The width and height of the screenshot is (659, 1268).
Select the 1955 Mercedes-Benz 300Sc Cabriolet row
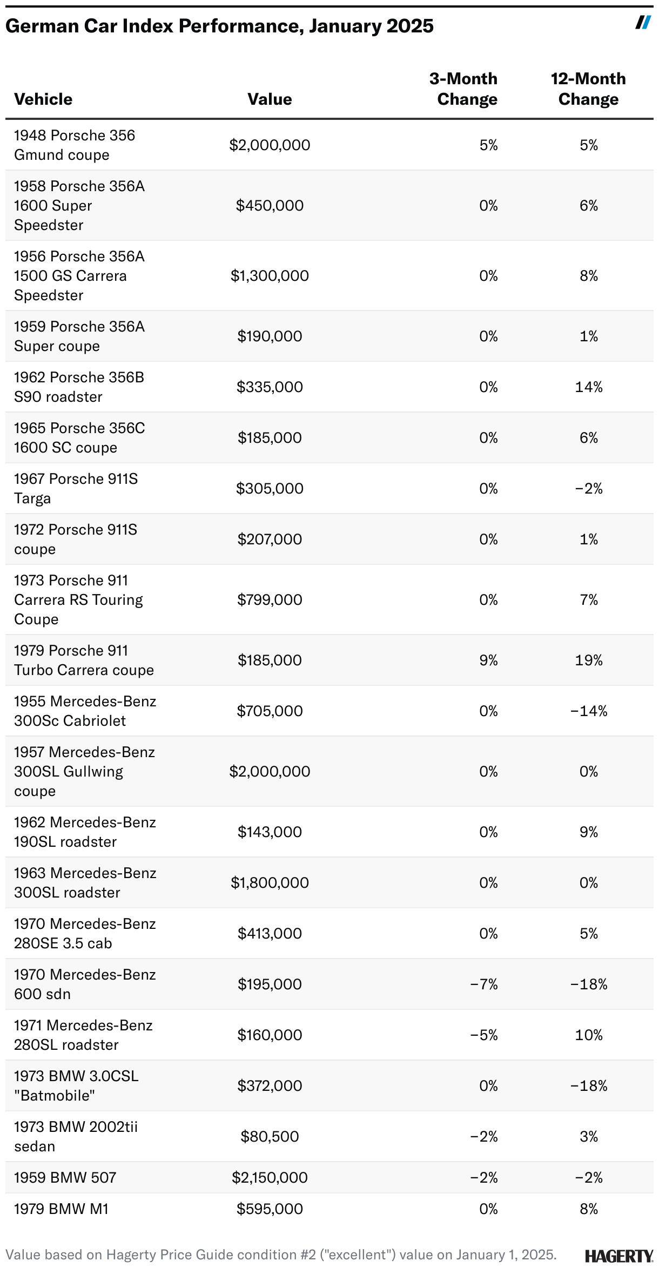pos(85,711)
